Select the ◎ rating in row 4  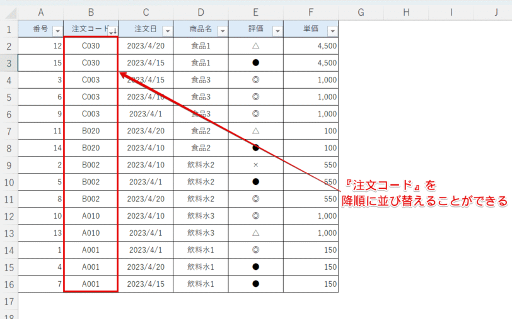coord(255,80)
